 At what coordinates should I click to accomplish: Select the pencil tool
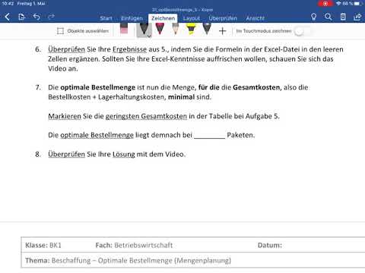(x=176, y=28)
